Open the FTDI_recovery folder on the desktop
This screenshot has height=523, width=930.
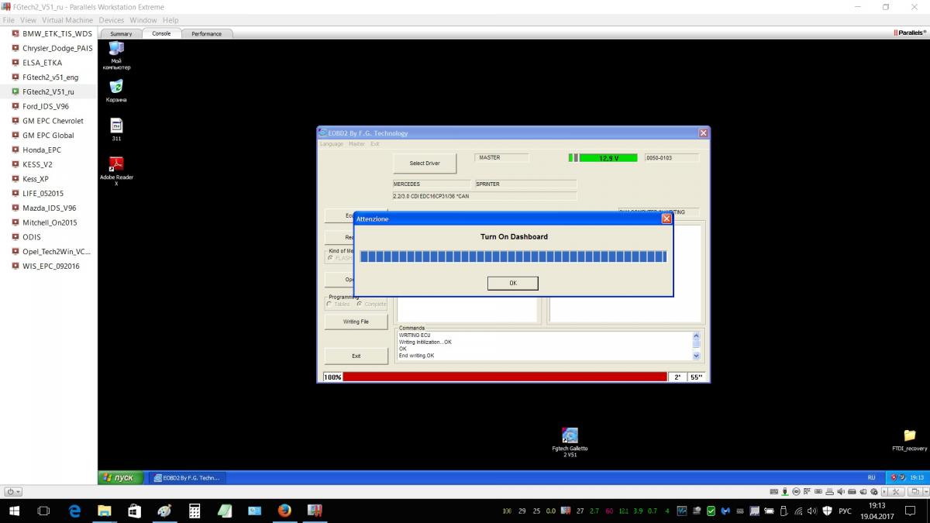(x=910, y=440)
